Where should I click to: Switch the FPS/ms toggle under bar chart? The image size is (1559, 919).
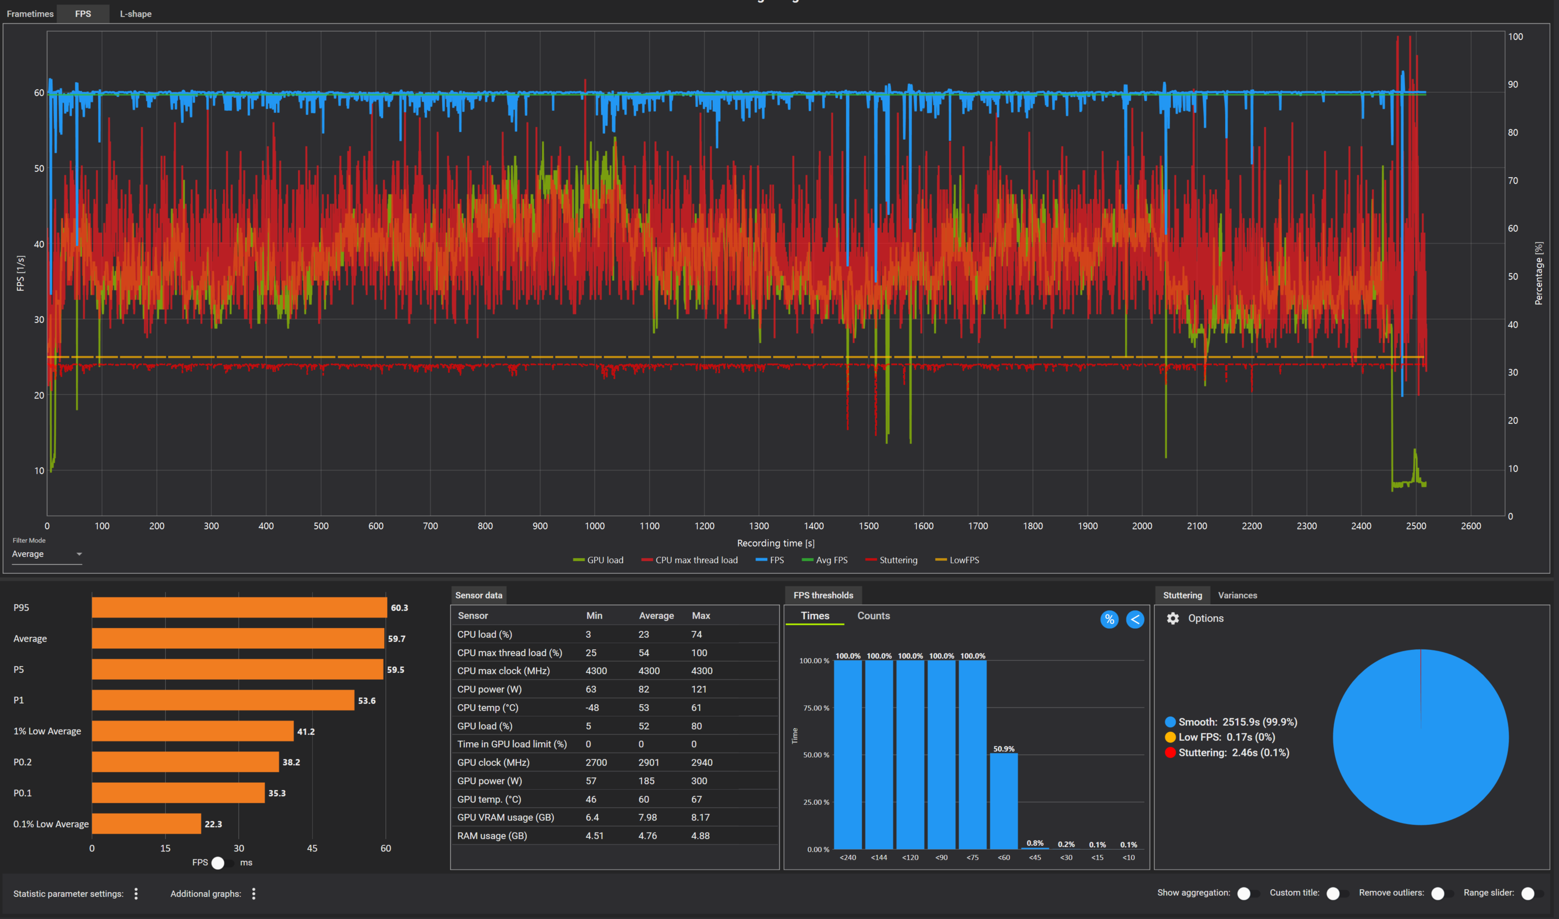[222, 863]
